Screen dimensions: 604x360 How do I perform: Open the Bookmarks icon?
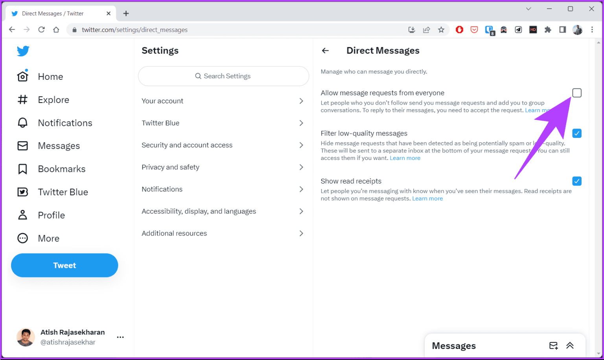click(x=23, y=169)
